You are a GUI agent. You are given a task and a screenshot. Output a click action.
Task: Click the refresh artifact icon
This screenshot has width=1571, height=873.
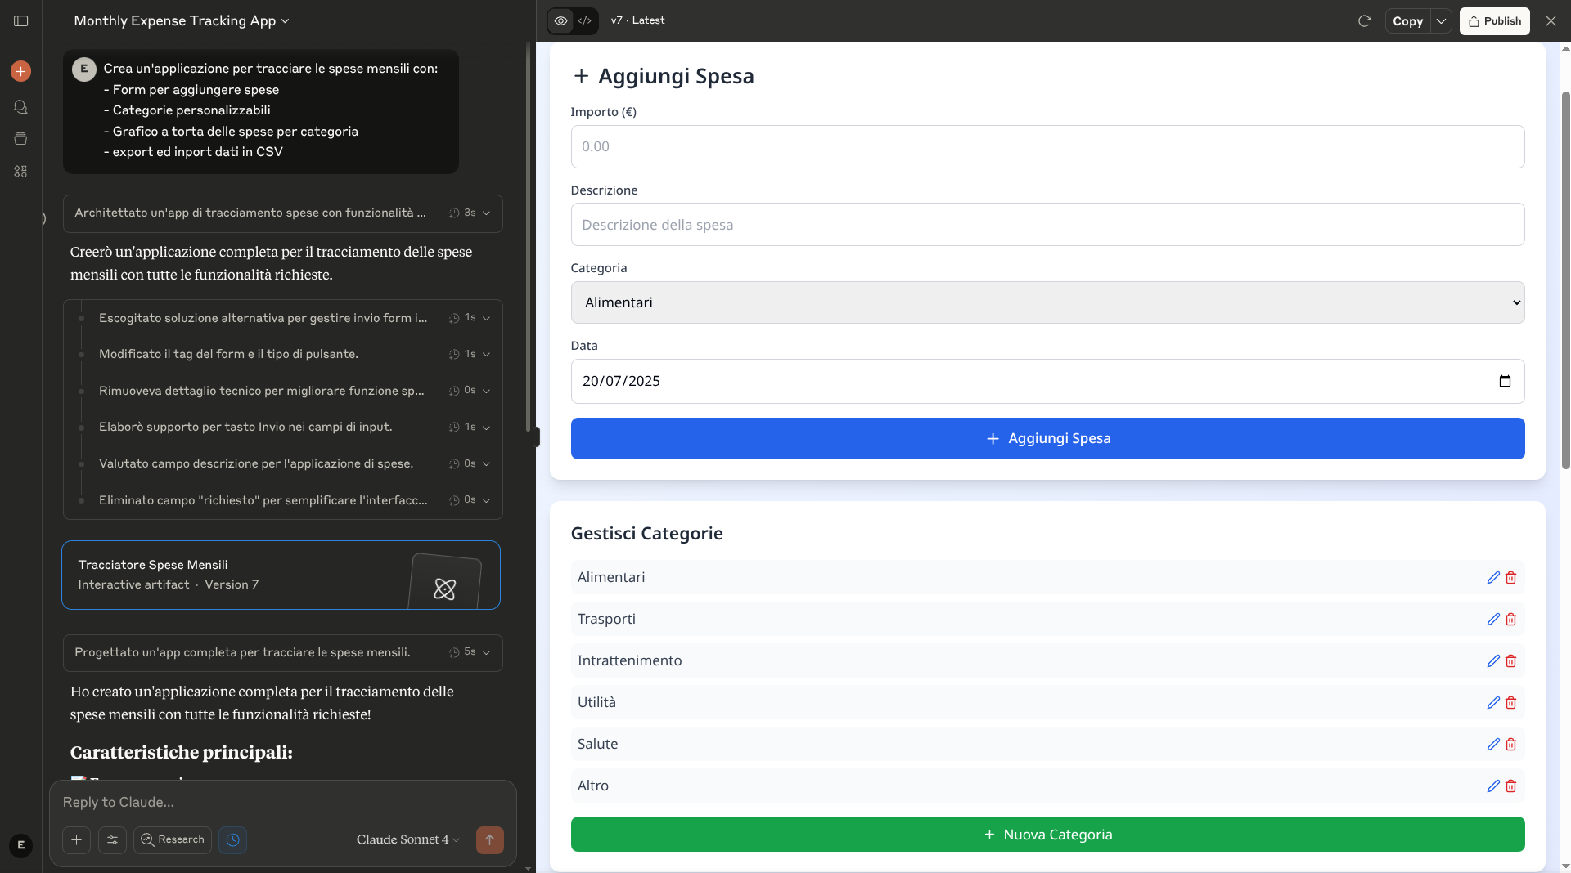click(1364, 21)
